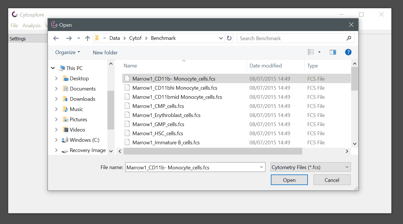Open the Help icon
Viewport: 403px width, 224px height.
(x=348, y=52)
